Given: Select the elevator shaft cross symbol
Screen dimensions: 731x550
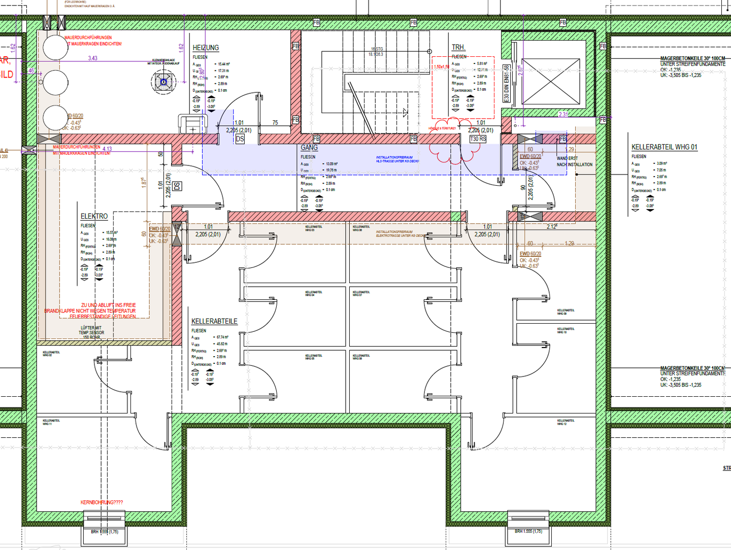Looking at the screenshot, I should pyautogui.click(x=551, y=81).
